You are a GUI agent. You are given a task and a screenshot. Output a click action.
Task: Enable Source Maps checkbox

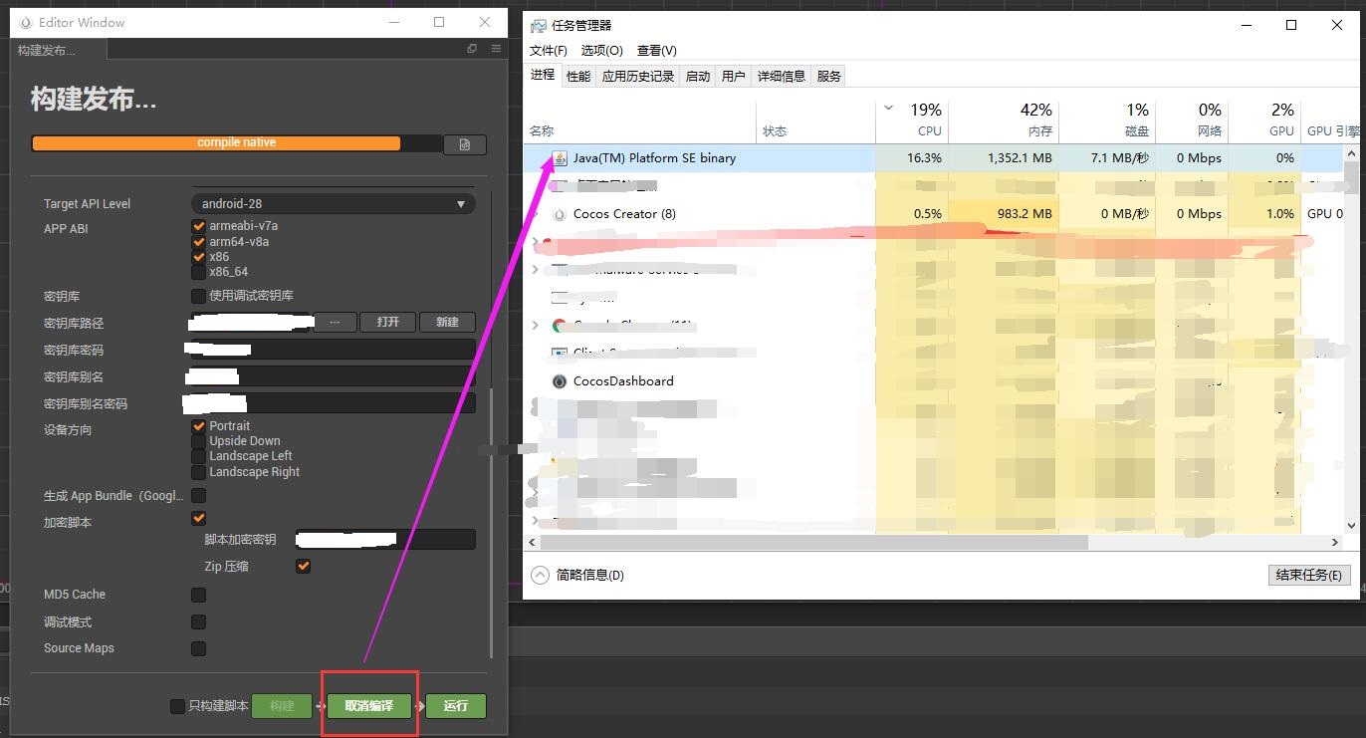click(199, 648)
